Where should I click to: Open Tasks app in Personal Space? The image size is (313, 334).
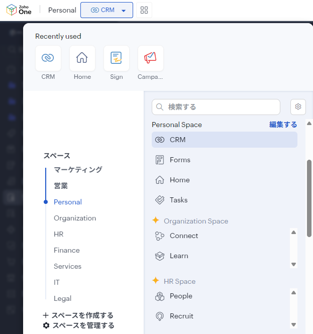tap(178, 200)
